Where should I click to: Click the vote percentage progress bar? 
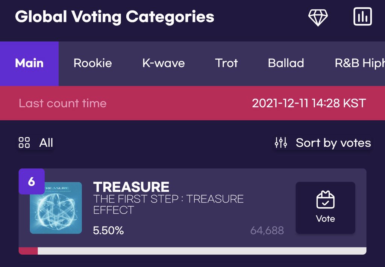(192, 251)
